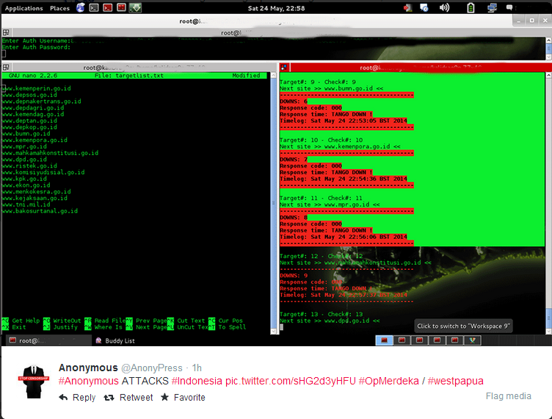The width and height of the screenshot is (552, 419).
Task: Click 'Timelog: Sat May 24 22:54:36 BST 2014' line
Action: point(344,179)
